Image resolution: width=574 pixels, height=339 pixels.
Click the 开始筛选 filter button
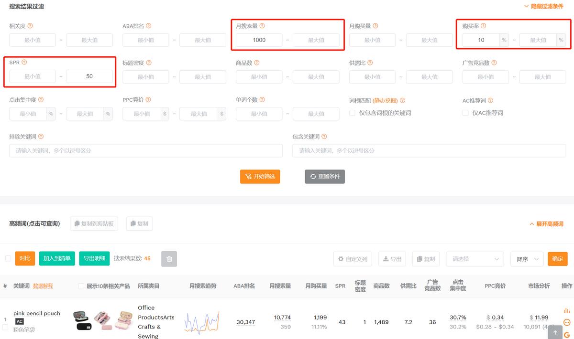pos(260,176)
